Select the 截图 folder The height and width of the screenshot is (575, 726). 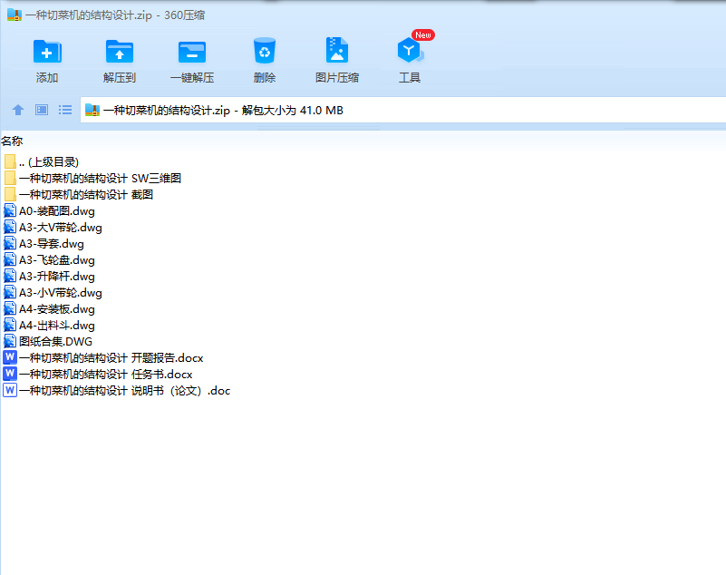click(x=79, y=195)
